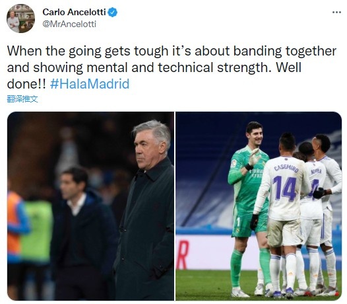Open the @MrAncelotti handle link
The image size is (347, 304).
click(69, 24)
